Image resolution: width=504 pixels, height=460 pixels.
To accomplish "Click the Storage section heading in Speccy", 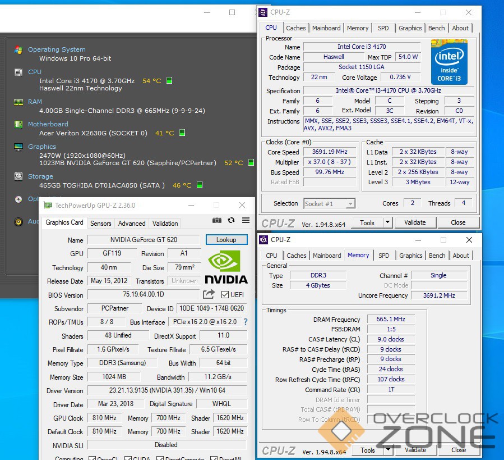I will point(40,176).
